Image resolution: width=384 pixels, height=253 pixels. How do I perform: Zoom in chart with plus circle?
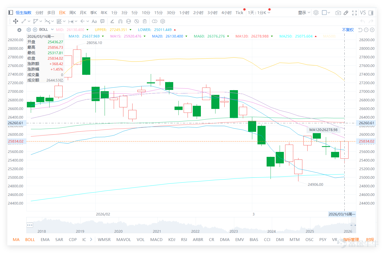point(372,30)
